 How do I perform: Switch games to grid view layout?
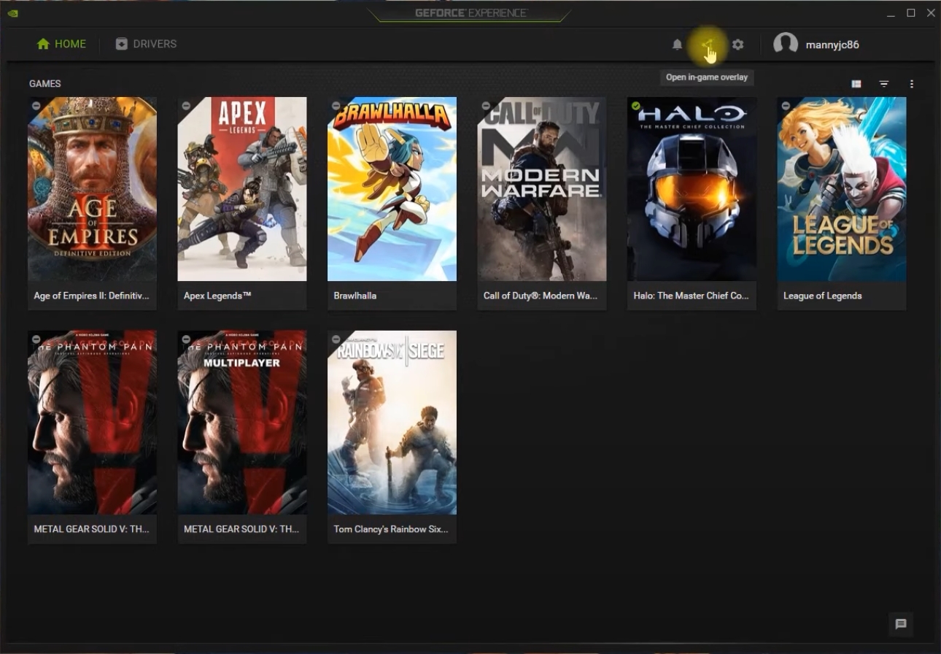pos(856,84)
